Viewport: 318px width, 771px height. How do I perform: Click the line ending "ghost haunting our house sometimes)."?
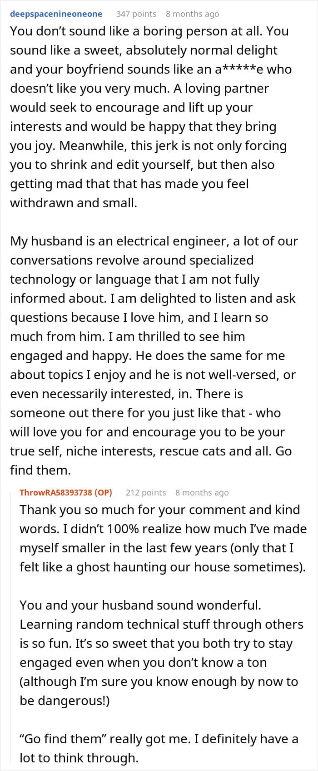click(x=163, y=567)
